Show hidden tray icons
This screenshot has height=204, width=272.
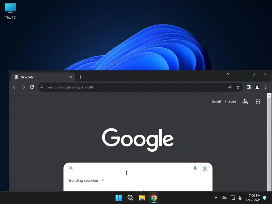click(x=216, y=198)
